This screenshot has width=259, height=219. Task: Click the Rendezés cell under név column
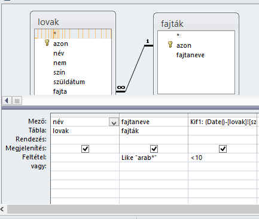click(x=85, y=140)
